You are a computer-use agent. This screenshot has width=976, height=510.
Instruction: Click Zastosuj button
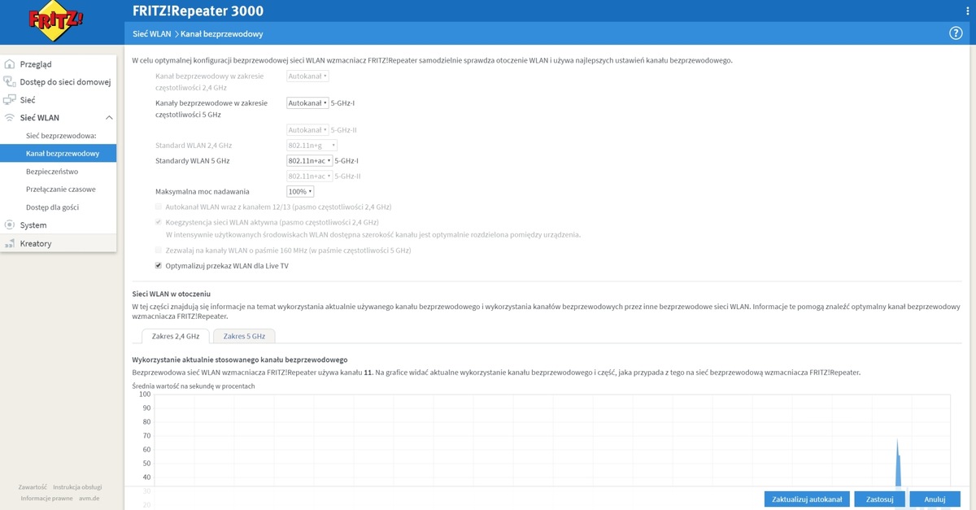[x=880, y=499]
